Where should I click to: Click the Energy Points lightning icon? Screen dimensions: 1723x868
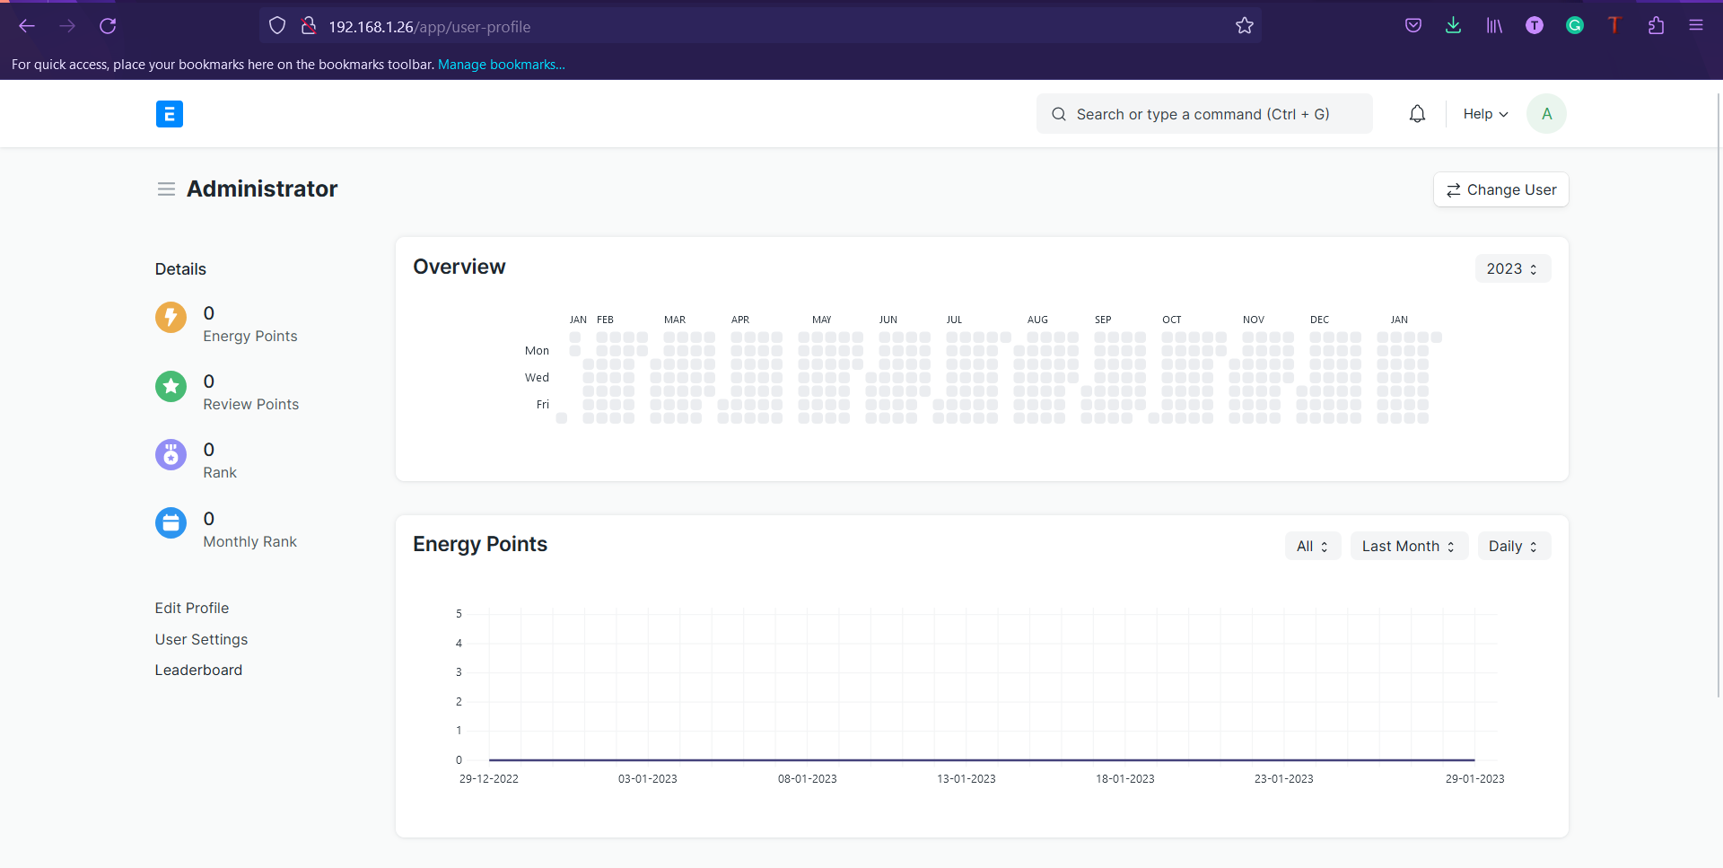[171, 318]
